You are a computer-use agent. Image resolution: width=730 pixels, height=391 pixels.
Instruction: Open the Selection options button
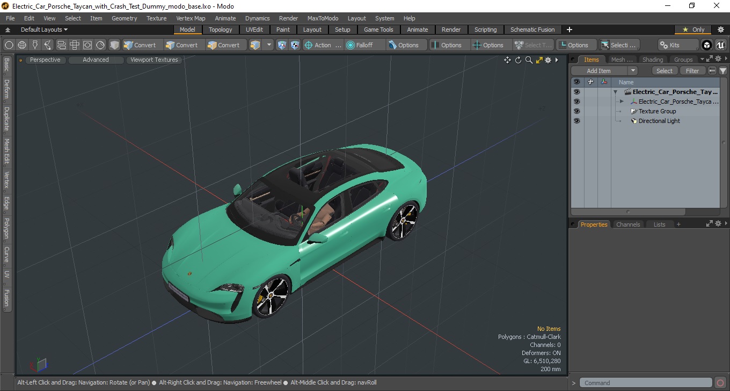coord(619,45)
